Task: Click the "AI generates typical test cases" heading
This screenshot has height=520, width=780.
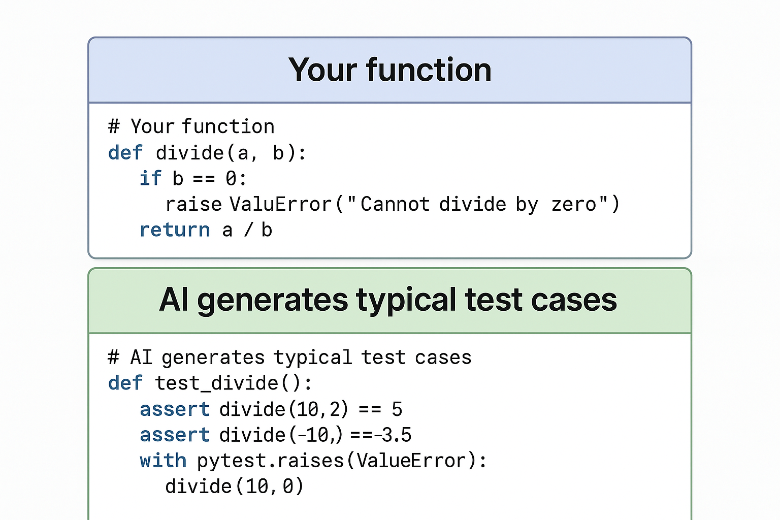Action: click(388, 300)
